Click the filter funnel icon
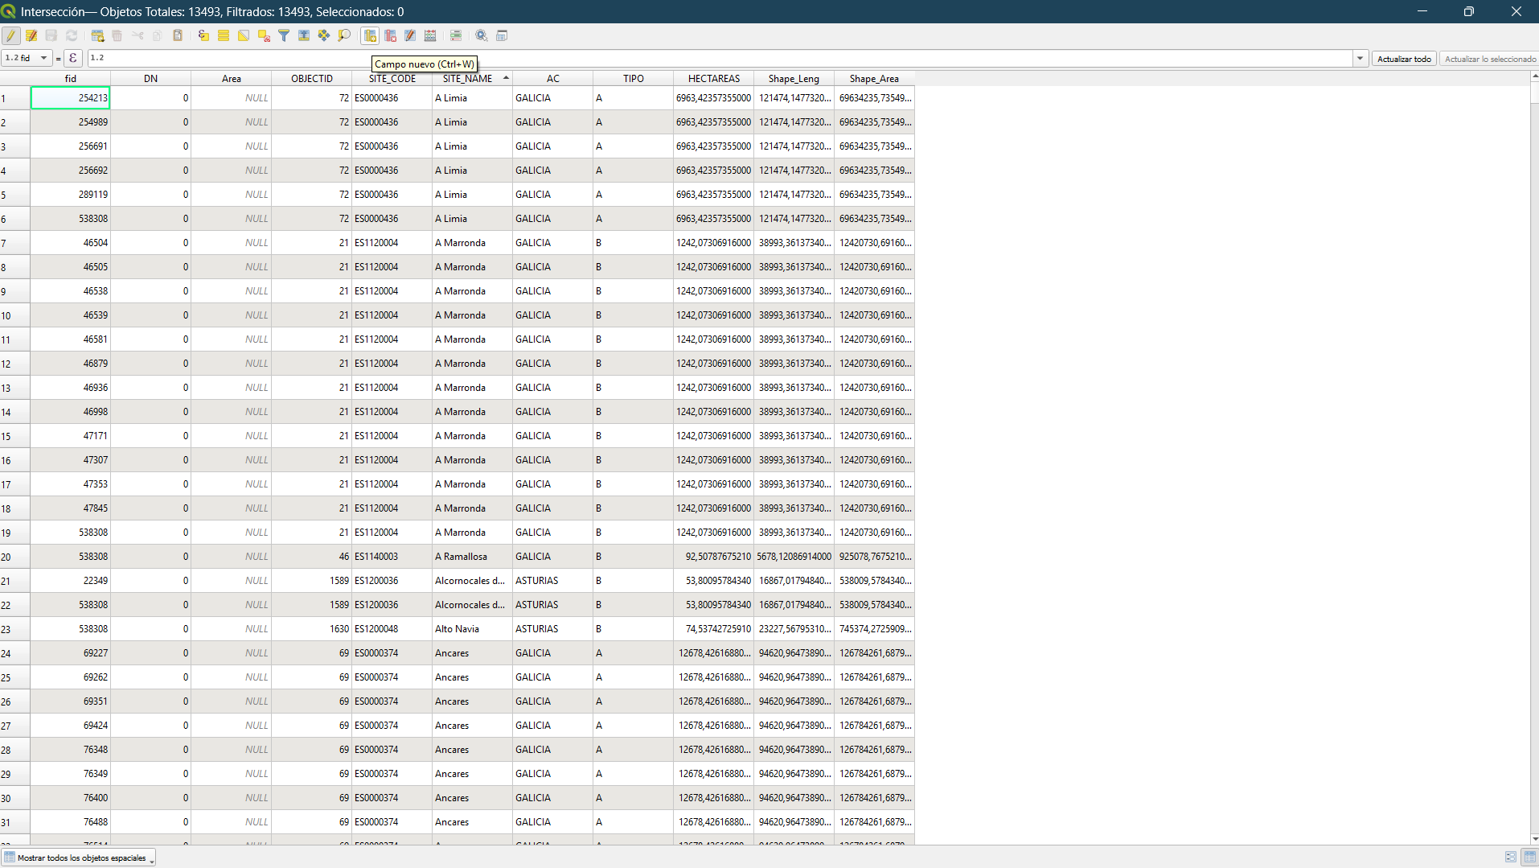The image size is (1539, 868). coord(284,35)
